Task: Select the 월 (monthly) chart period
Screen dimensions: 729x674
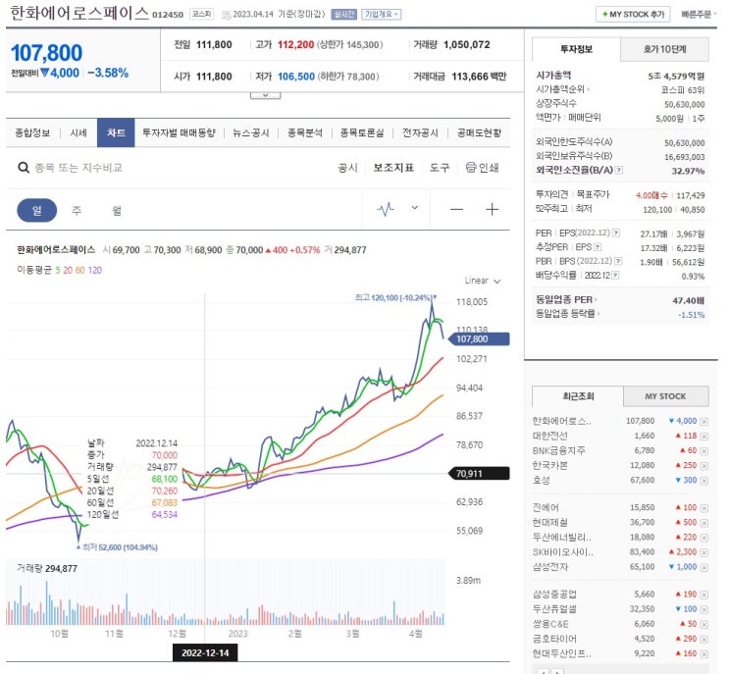Action: pos(117,211)
